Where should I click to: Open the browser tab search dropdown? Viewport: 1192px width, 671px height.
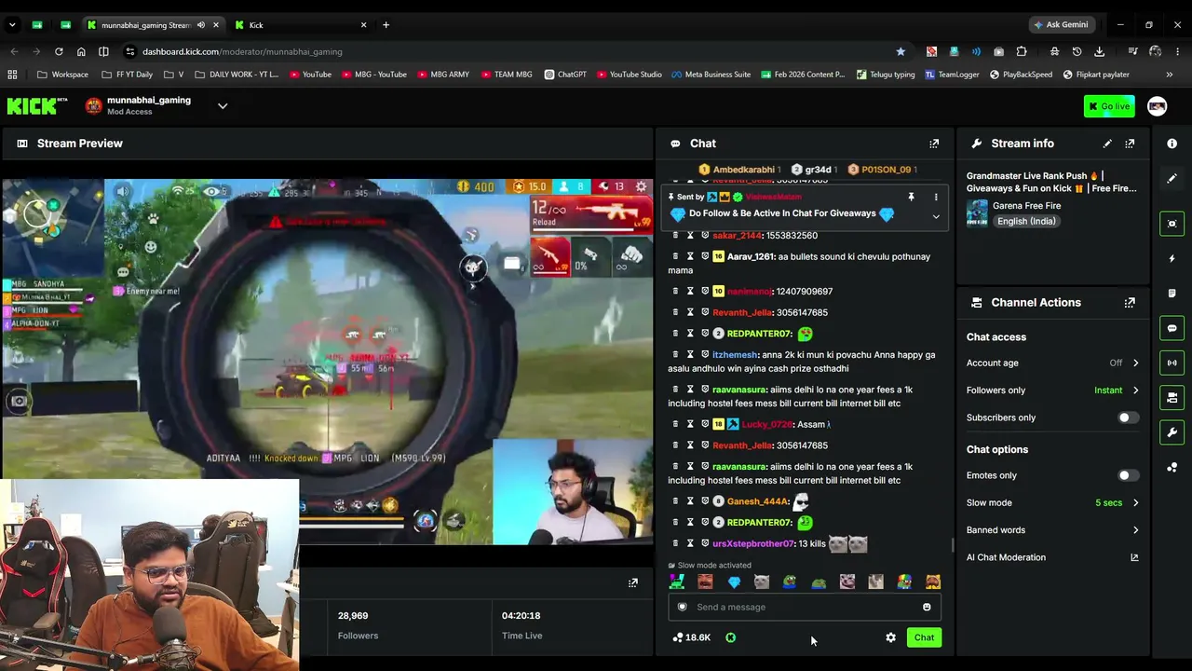click(x=13, y=25)
